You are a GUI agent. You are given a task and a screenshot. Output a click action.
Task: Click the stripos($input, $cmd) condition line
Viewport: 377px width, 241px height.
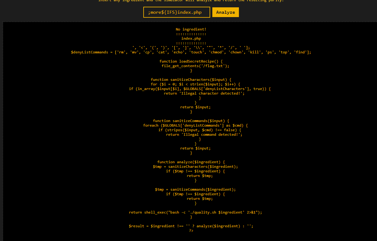coord(200,130)
